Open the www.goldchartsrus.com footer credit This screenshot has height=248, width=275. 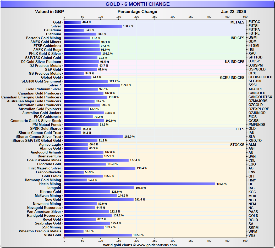coord(140,245)
